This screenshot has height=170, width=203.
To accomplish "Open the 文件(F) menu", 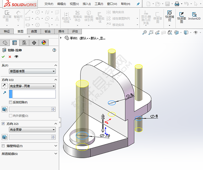I will (49, 4).
